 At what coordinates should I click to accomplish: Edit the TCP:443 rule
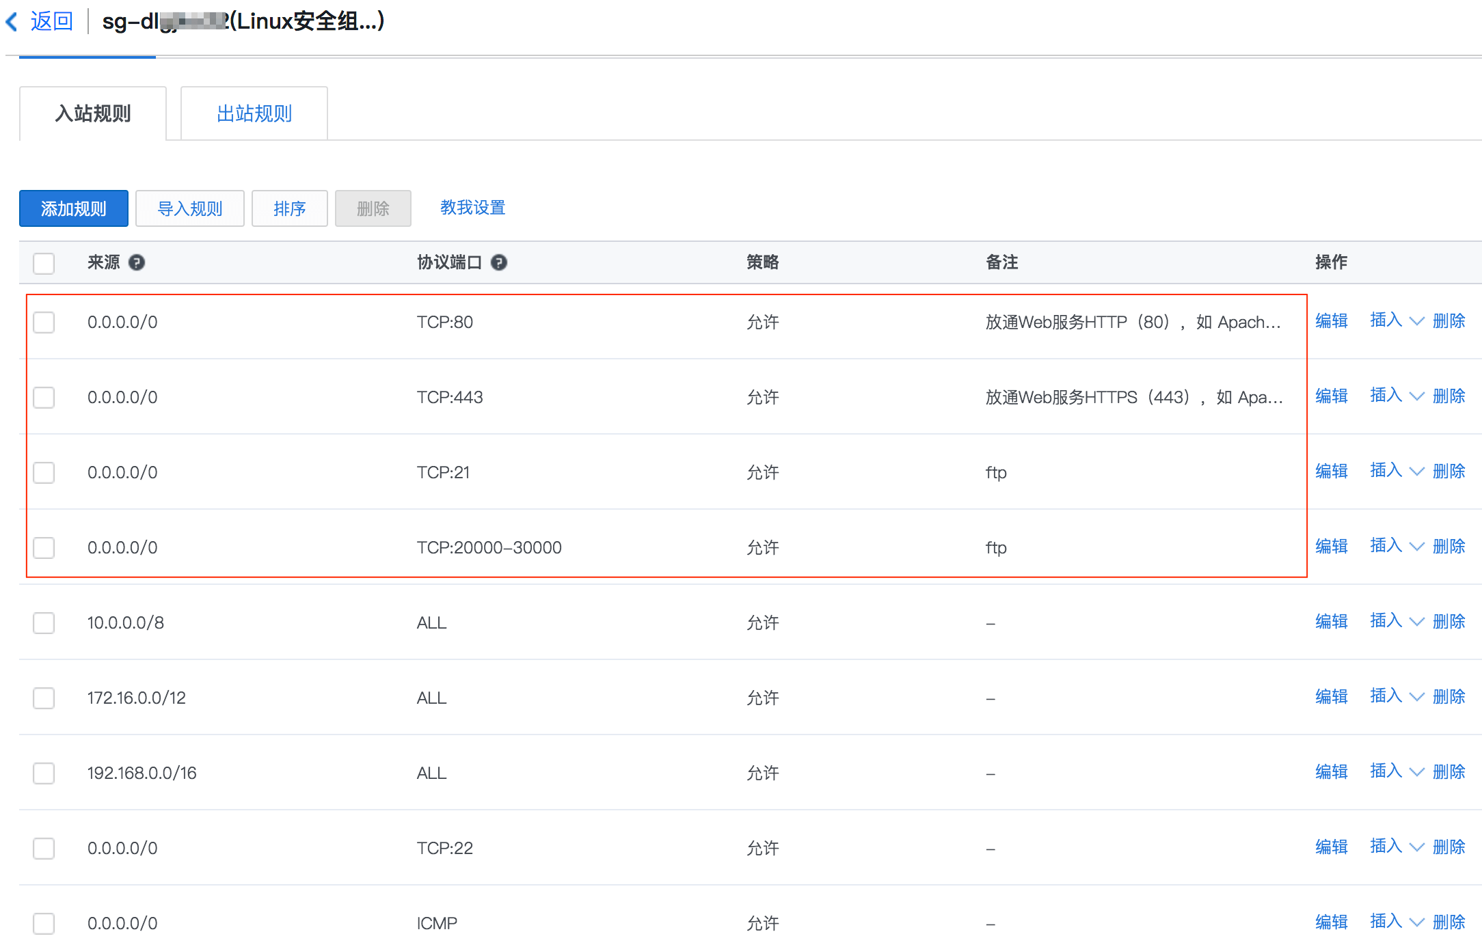click(1332, 396)
